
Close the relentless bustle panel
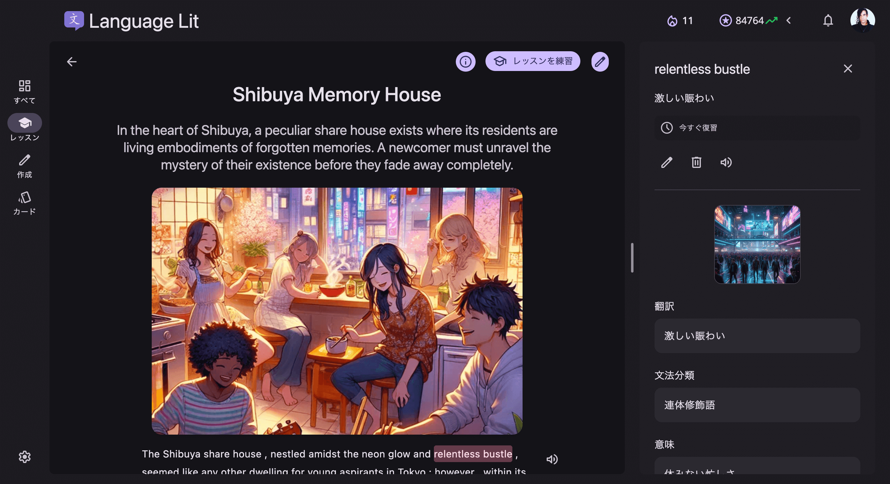847,69
